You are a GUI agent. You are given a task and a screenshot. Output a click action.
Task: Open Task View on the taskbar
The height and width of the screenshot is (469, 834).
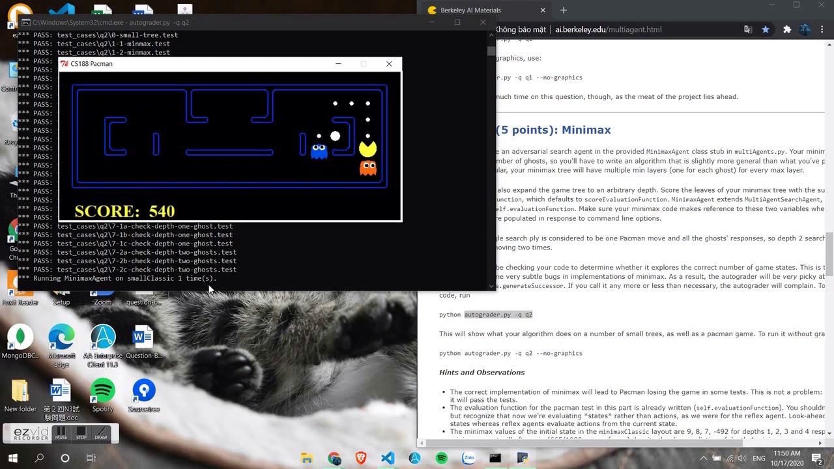coord(91,459)
